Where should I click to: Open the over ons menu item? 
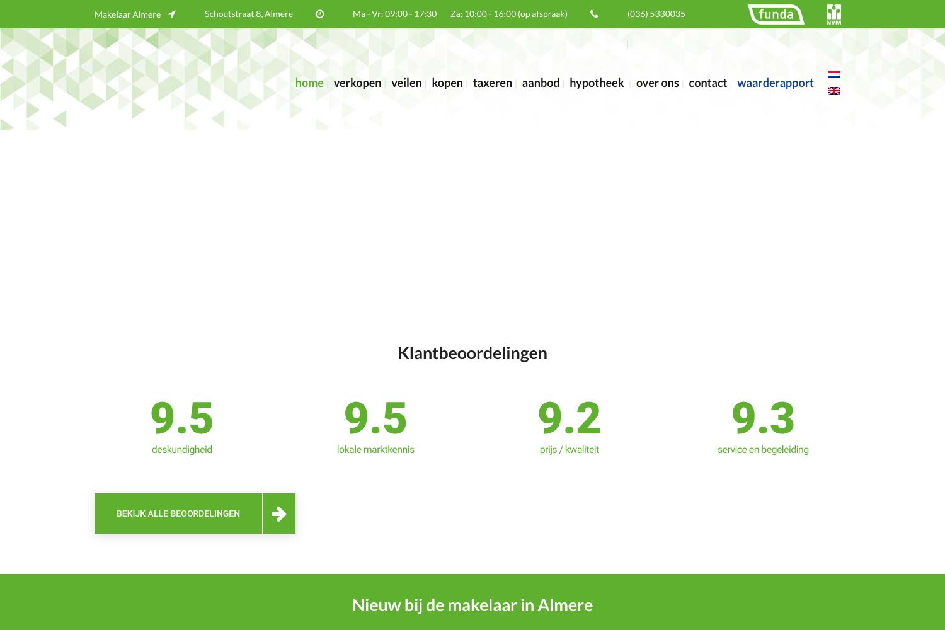[657, 83]
